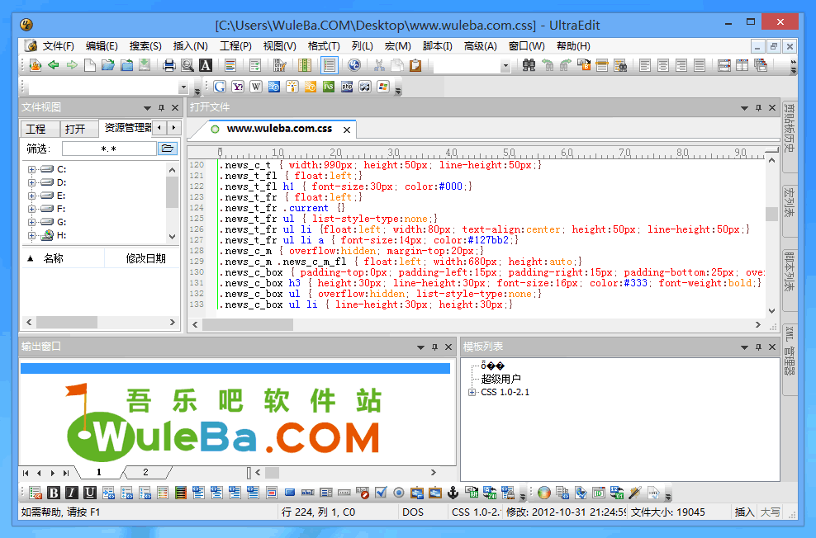Close the 输出窗口 panel
The height and width of the screenshot is (538, 816).
point(448,347)
